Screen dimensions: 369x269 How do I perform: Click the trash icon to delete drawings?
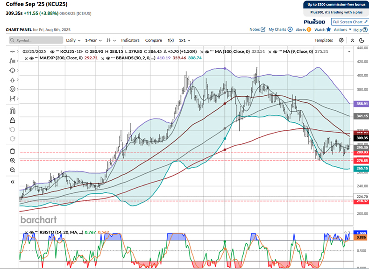13,151
